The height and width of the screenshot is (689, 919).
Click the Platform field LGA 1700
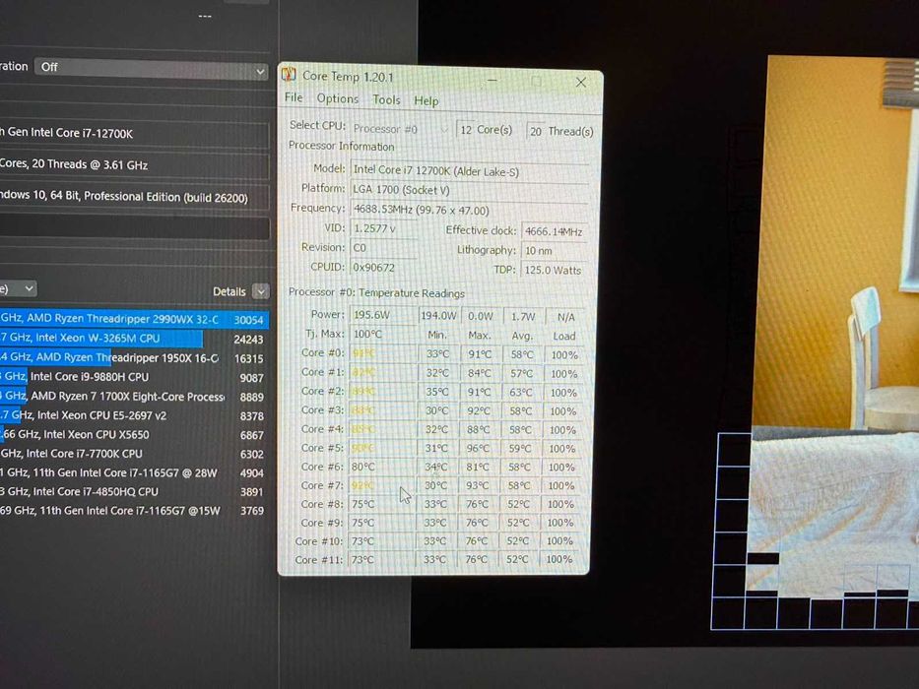[x=469, y=190]
